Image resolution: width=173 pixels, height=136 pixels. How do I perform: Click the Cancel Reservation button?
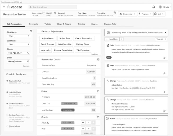[84, 38]
